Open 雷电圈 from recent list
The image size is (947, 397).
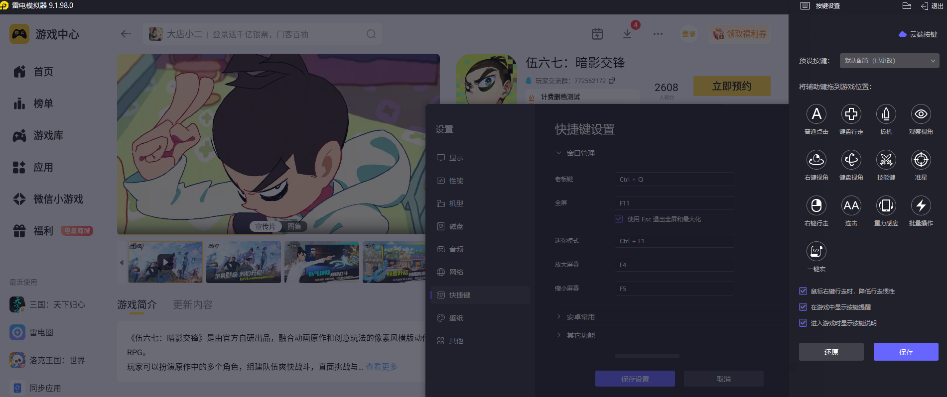click(32, 332)
